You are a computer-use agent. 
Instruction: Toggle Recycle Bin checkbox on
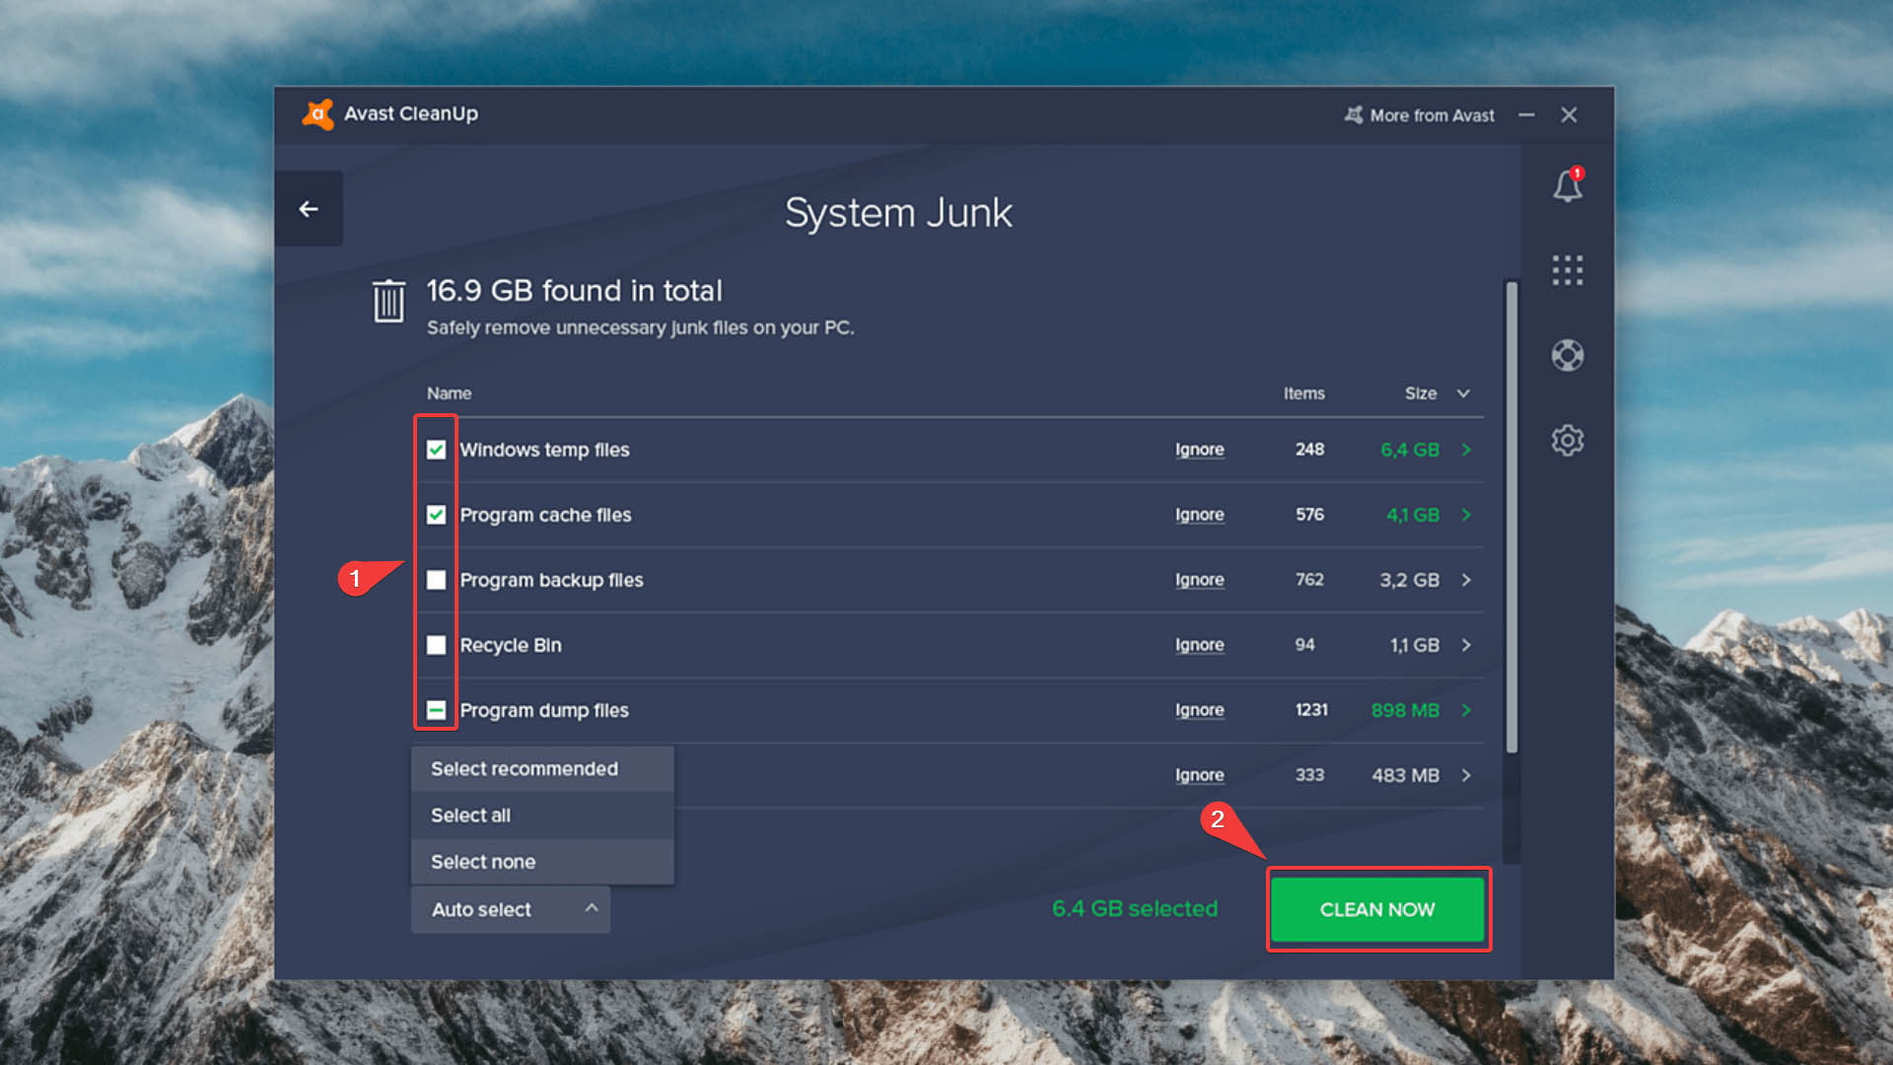[x=437, y=644]
